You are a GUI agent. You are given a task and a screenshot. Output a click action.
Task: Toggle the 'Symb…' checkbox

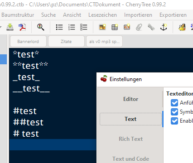pyautogui.click(x=174, y=112)
